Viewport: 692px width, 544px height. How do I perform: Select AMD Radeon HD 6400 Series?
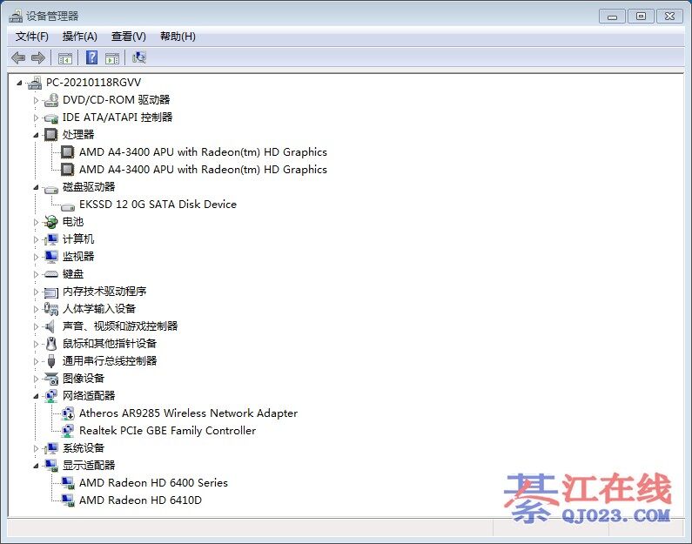[x=153, y=483]
